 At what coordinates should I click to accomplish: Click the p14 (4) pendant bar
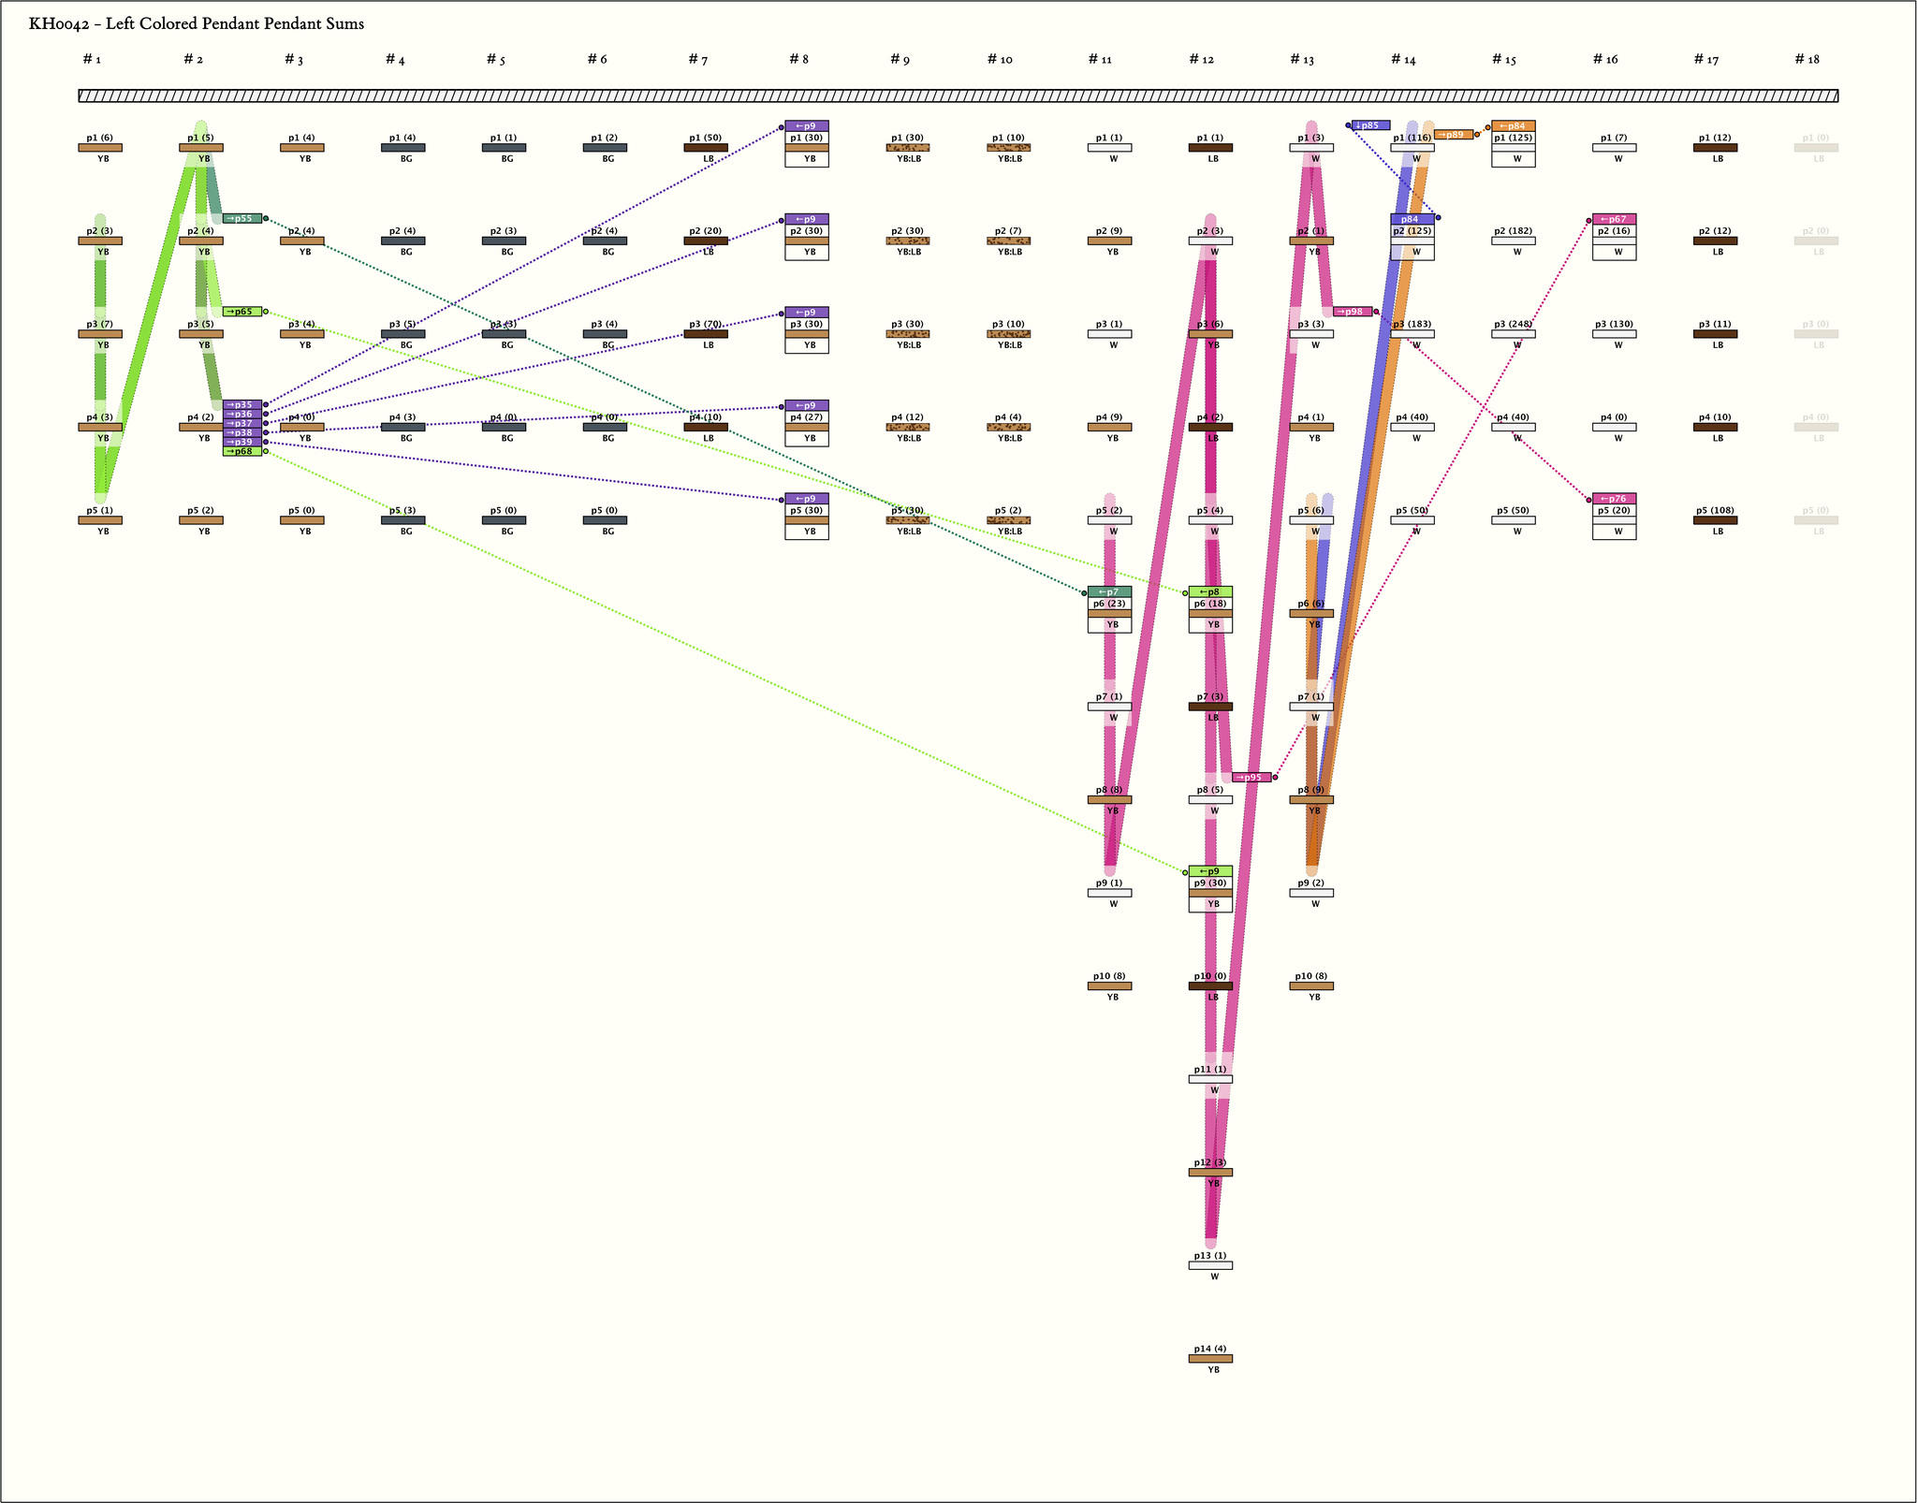pos(1210,1358)
